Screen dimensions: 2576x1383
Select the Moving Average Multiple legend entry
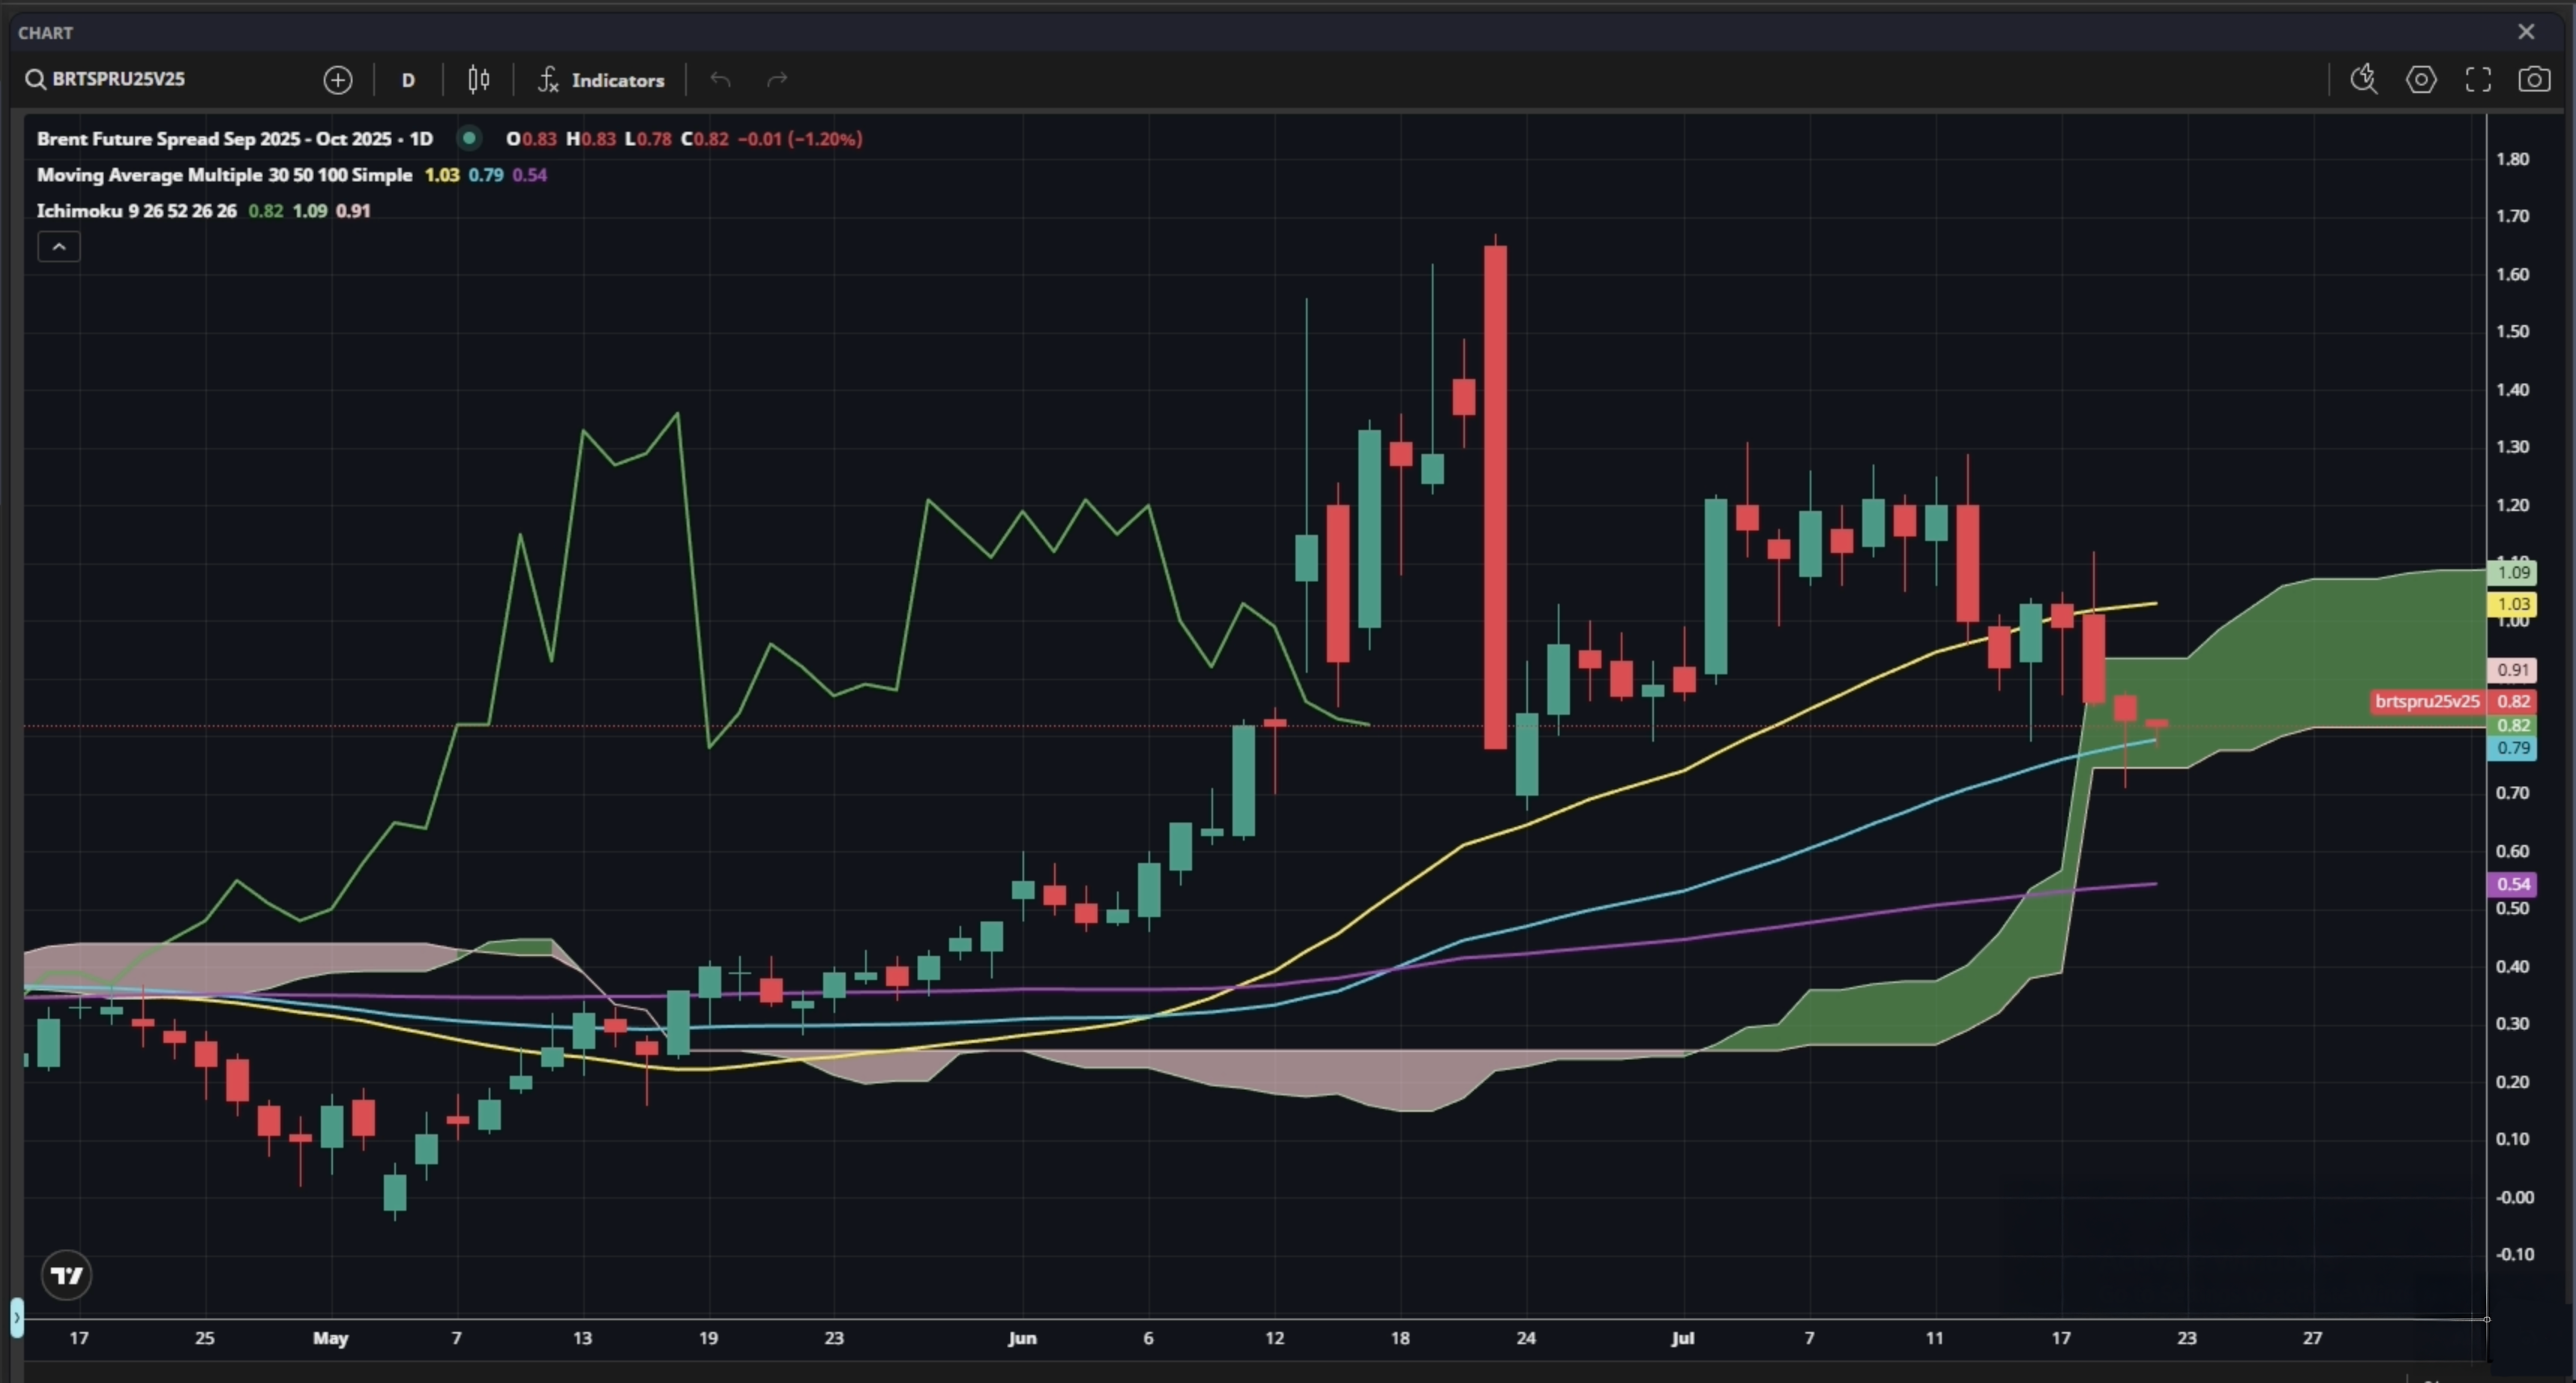224,175
